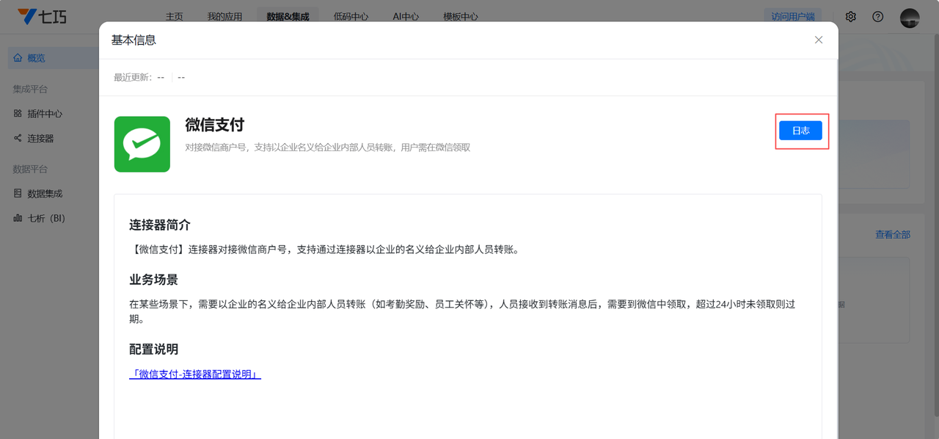This screenshot has width=939, height=439.
Task: Click the 插件中心 grid icon
Action: pyautogui.click(x=18, y=114)
